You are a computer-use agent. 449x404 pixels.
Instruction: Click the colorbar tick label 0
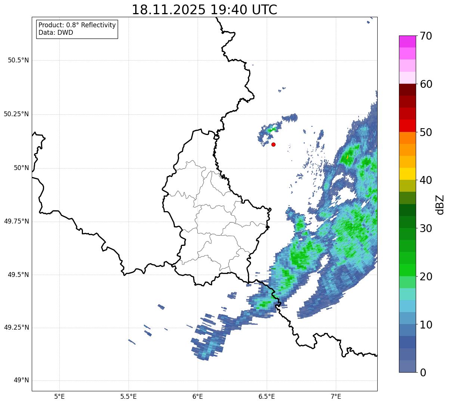[x=423, y=373]
